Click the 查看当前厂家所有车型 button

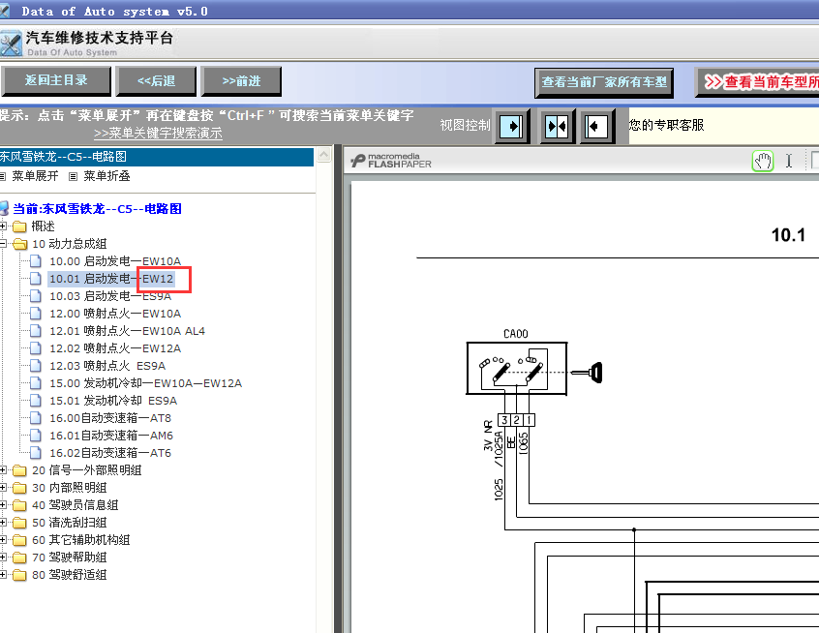[604, 83]
